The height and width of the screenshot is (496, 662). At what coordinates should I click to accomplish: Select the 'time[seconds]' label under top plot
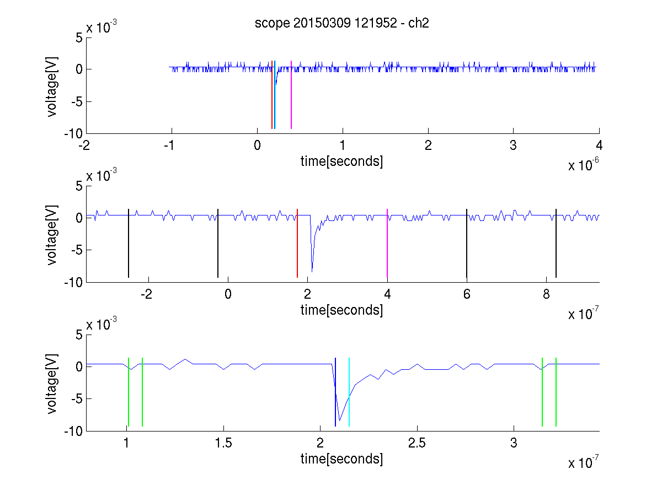[341, 161]
